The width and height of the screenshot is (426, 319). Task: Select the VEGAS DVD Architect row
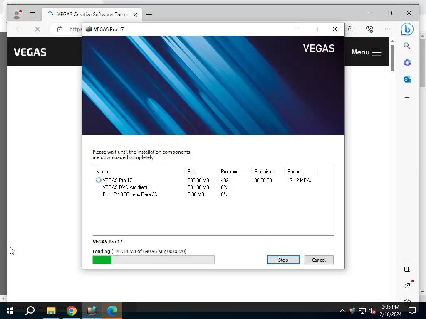click(213, 187)
